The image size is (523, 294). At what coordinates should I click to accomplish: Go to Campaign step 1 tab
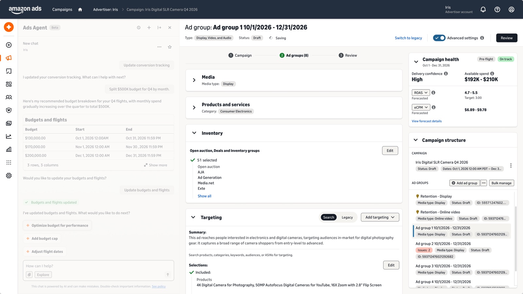[240, 56]
